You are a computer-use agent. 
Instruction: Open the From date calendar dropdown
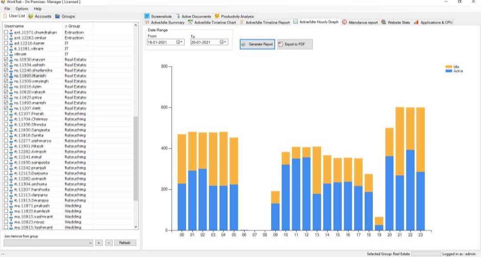click(179, 42)
